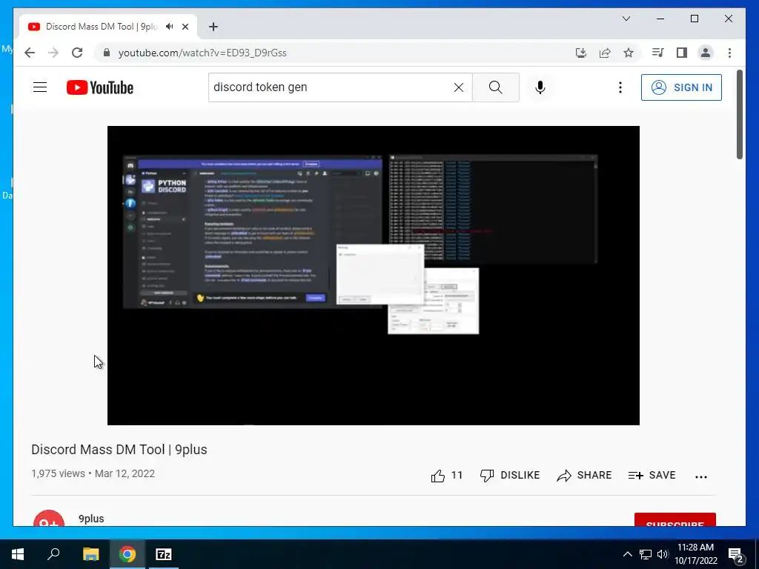The height and width of the screenshot is (569, 759).
Task: Open the notification center
Action: [736, 554]
